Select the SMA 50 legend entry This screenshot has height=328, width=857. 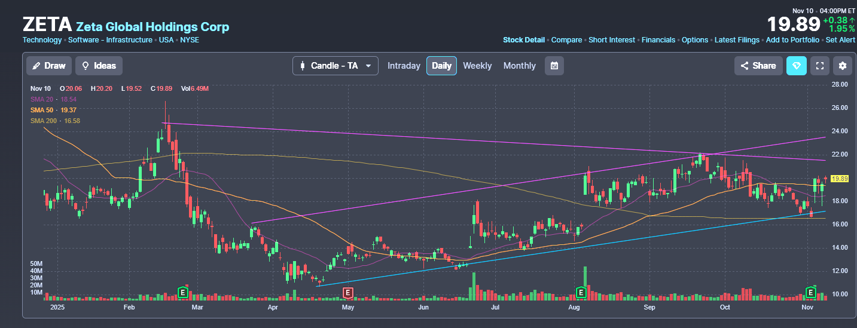pos(53,110)
